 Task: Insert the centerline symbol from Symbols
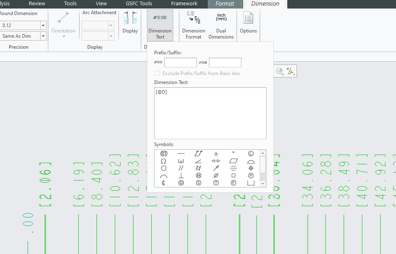tap(164, 183)
